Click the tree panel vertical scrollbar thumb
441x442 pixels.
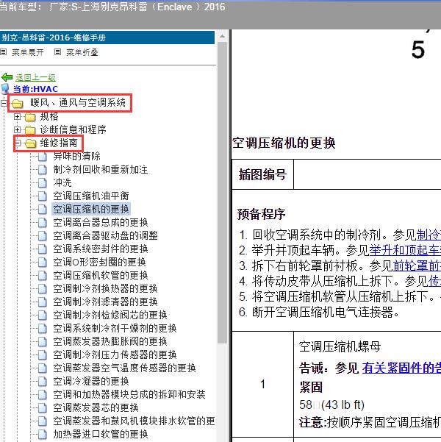[x=222, y=193]
